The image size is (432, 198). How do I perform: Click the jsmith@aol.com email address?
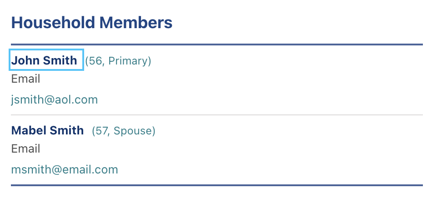point(54,99)
